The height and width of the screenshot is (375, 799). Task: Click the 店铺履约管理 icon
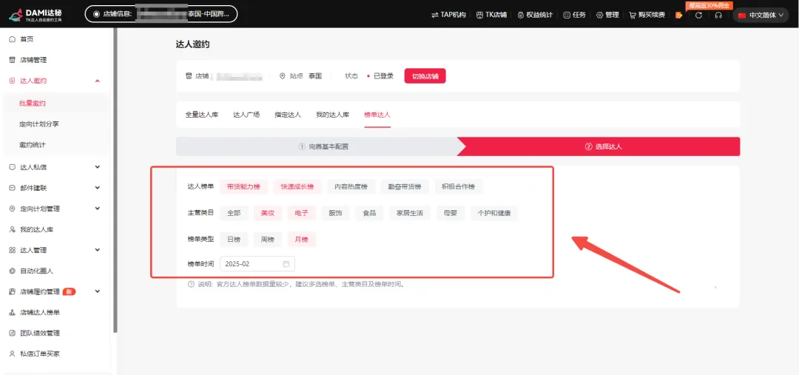(x=13, y=292)
